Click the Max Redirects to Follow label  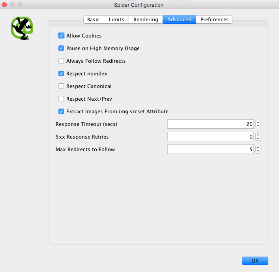click(85, 149)
